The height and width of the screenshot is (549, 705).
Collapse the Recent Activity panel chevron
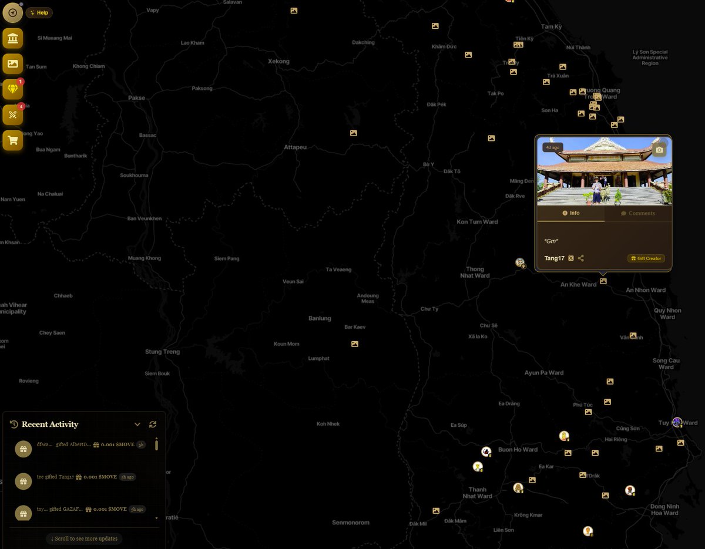(x=137, y=425)
